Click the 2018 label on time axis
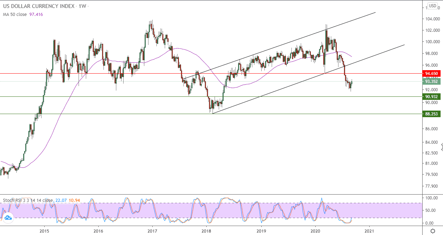 (206, 231)
